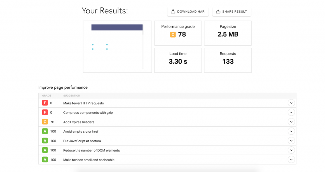
Task: Expand the Make fewer HTTP requests row
Action: (x=291, y=103)
